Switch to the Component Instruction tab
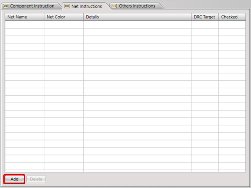Image resolution: width=251 pixels, height=188 pixels. click(31, 6)
